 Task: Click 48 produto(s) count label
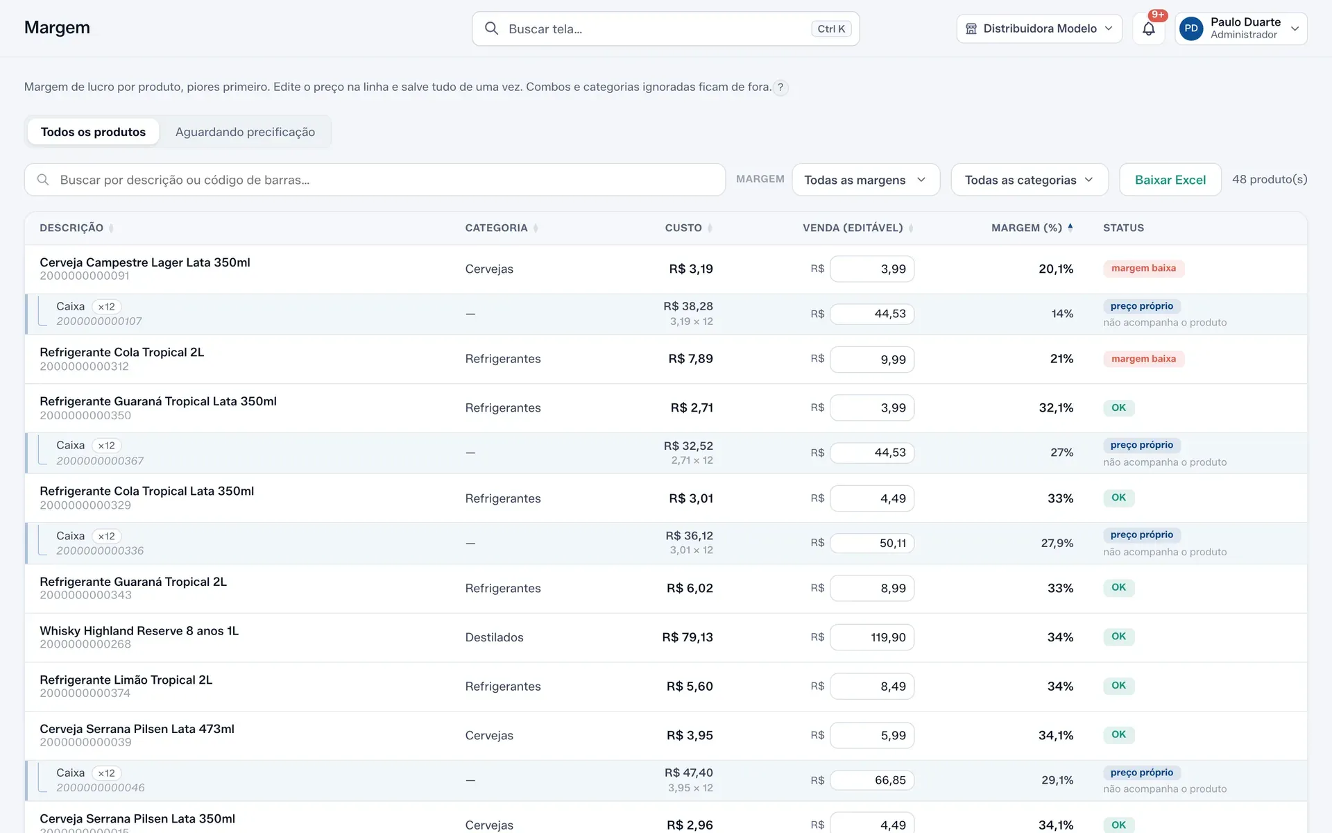tap(1269, 179)
